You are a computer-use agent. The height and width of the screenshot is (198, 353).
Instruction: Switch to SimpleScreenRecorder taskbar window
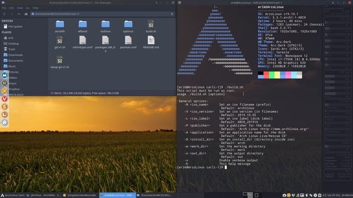tap(80, 195)
